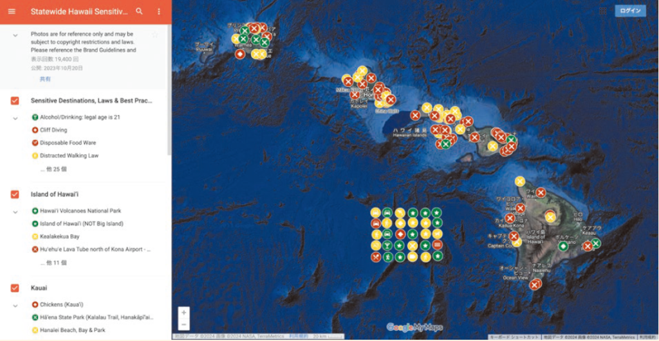Viewport: 659px width, 341px height.
Task: Select the red X marker near Waimea on Hawaii island
Action: (x=541, y=193)
